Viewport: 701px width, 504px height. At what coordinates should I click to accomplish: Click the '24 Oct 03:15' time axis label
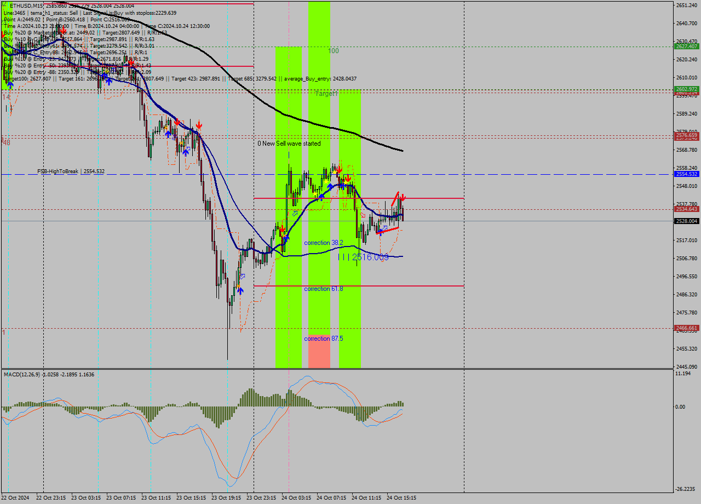click(x=296, y=498)
